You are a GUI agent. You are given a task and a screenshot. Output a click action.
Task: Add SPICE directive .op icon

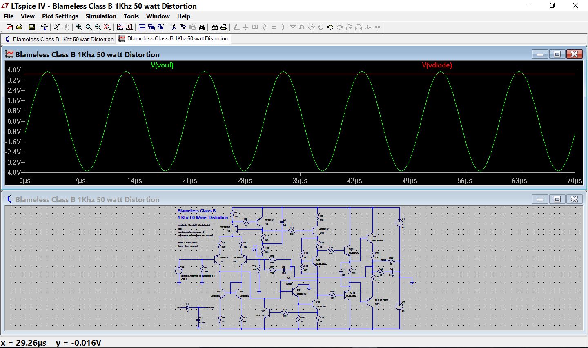[x=377, y=27]
